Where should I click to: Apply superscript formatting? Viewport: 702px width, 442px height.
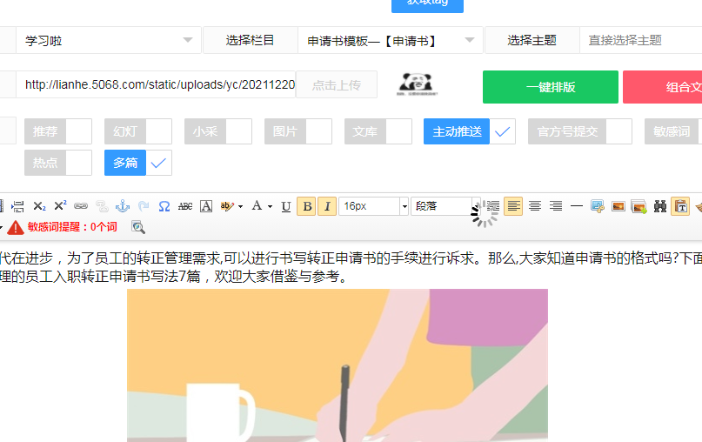coord(60,206)
